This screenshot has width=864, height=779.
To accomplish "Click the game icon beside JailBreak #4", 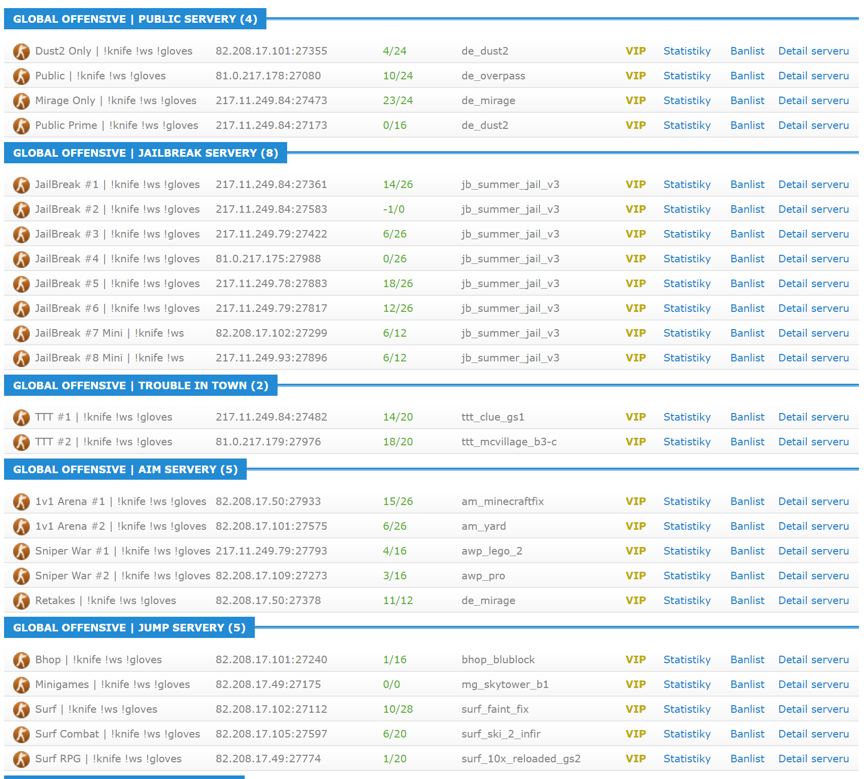I will pos(21,259).
